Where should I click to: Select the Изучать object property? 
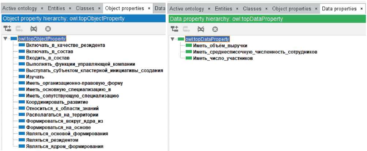(x=35, y=77)
